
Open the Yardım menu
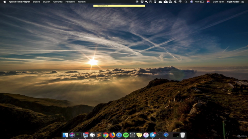[x=82, y=2]
